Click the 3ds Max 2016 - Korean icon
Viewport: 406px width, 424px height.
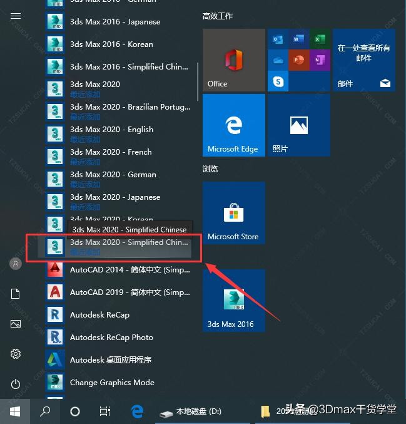click(x=55, y=44)
